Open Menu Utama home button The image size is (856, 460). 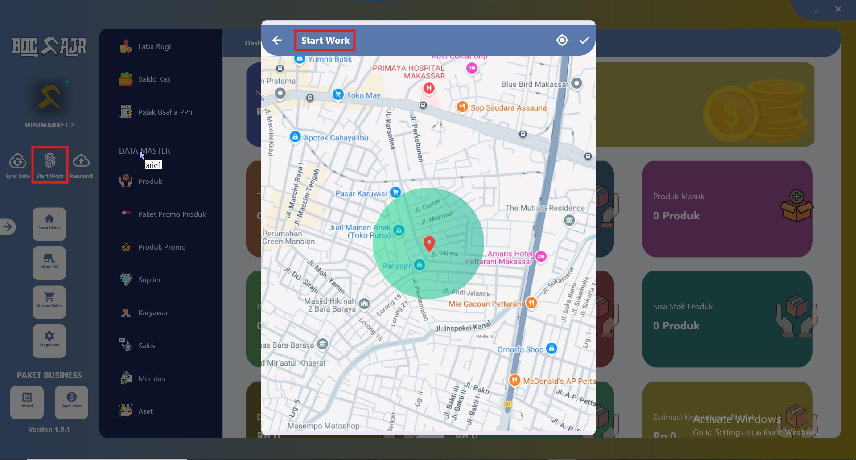coord(49,224)
